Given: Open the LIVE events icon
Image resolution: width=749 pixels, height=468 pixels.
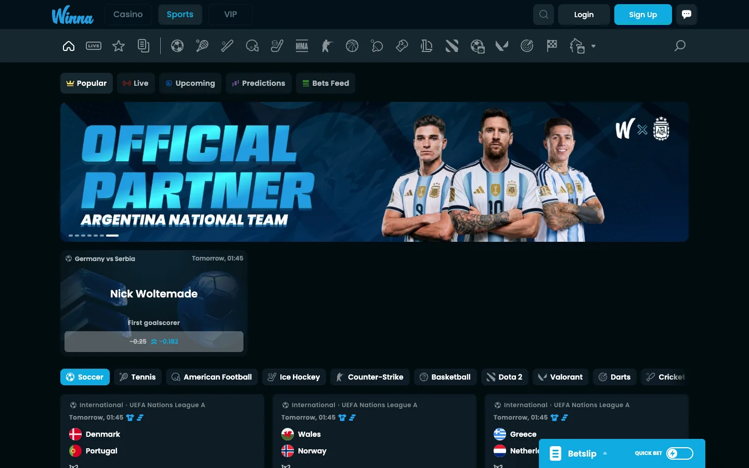Looking at the screenshot, I should pos(94,46).
